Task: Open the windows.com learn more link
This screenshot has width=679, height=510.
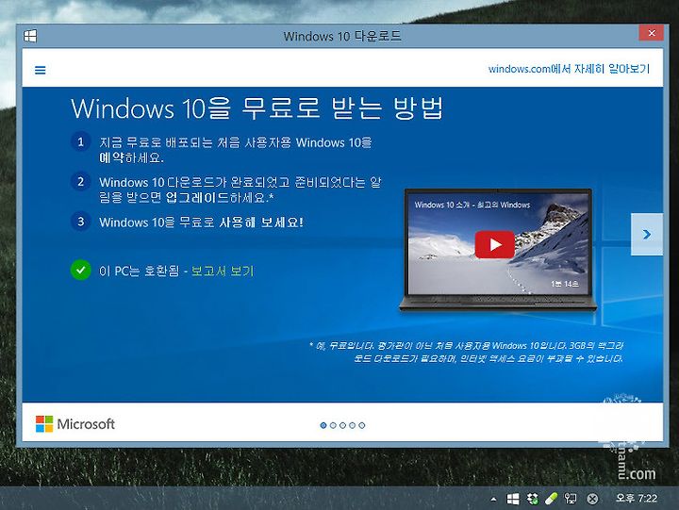Action: coord(569,69)
